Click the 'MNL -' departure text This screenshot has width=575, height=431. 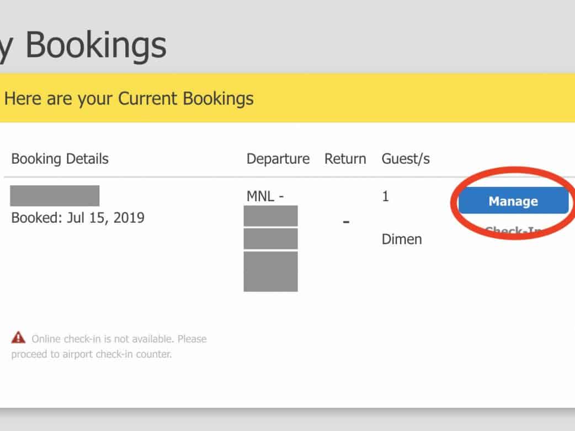265,196
